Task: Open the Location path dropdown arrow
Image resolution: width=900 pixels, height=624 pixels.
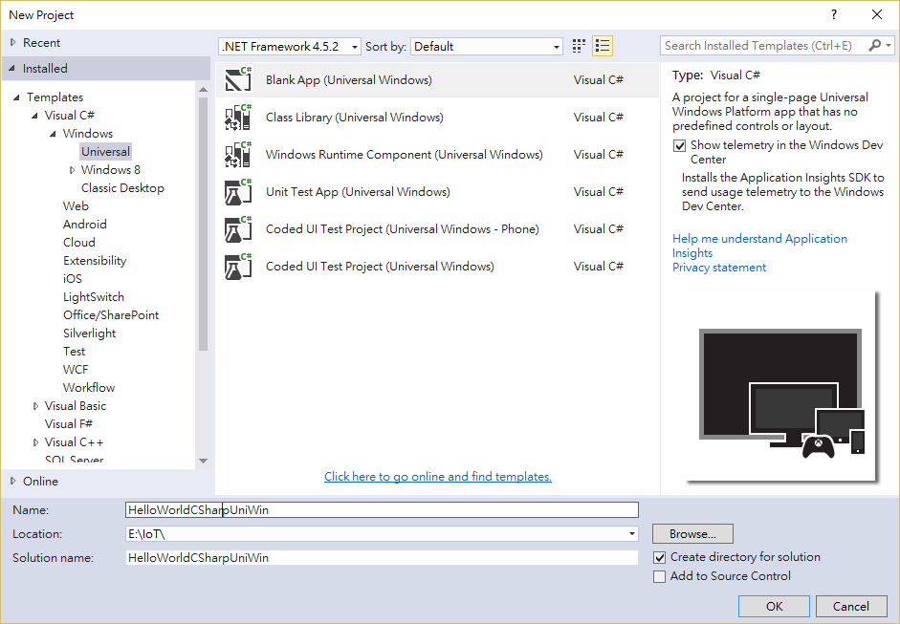Action: point(631,534)
